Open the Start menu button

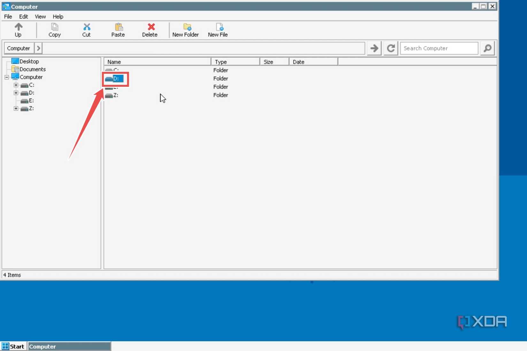click(x=13, y=346)
